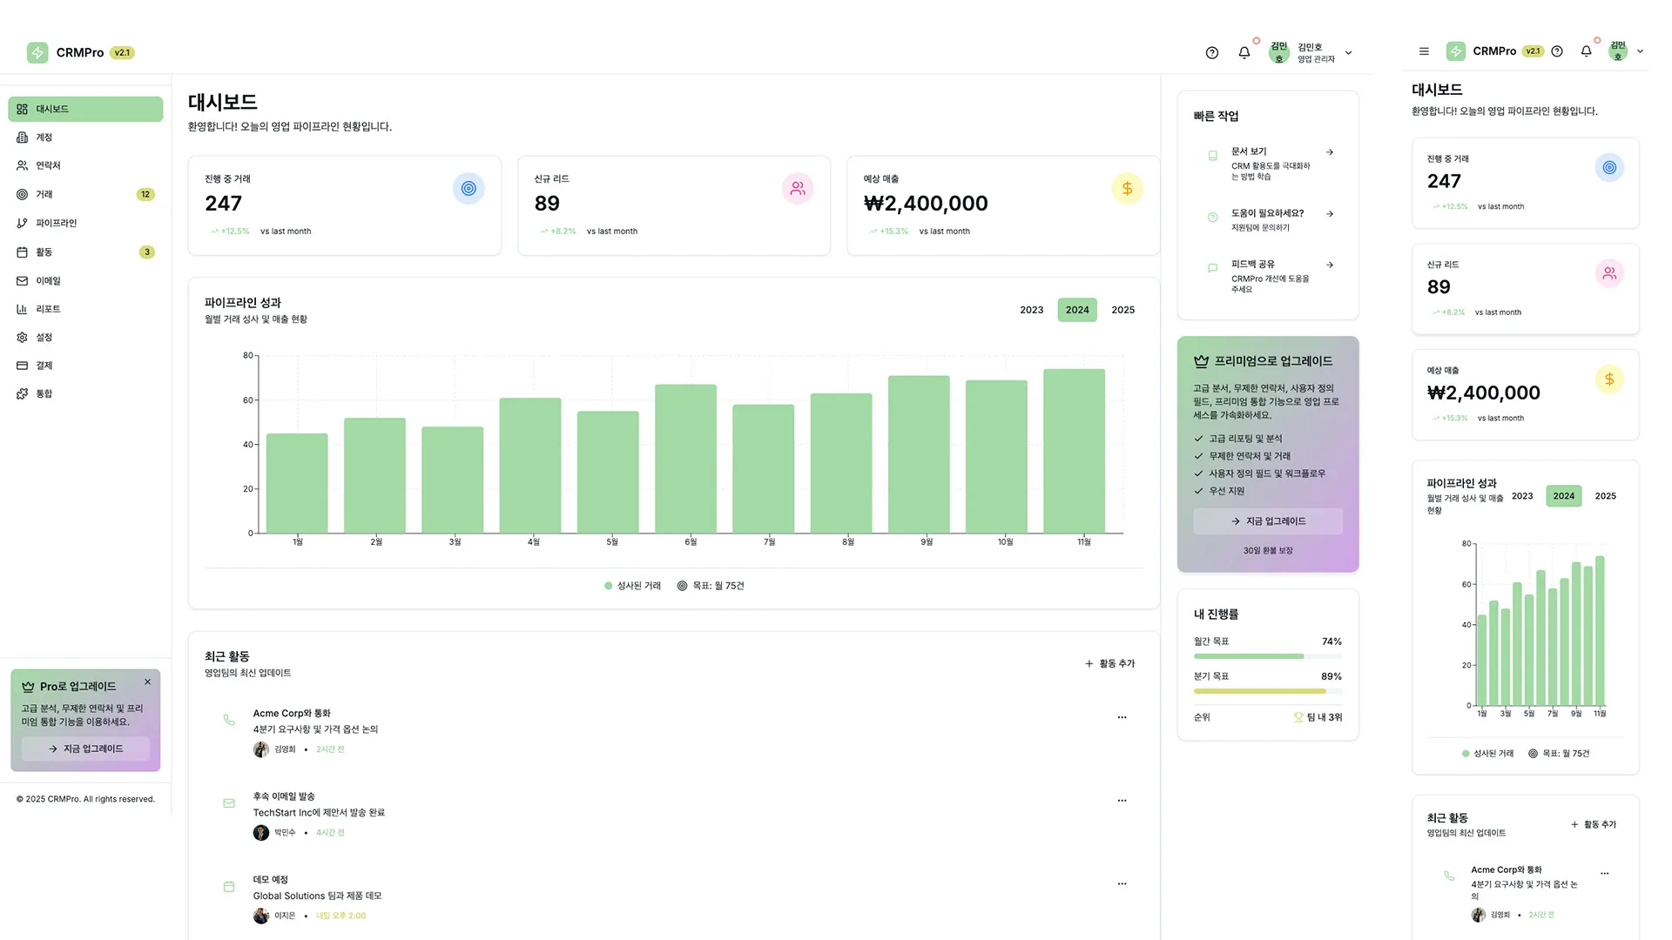The image size is (1672, 940).
Task: Open 파이프라인 in the sidebar menu
Action: [57, 224]
